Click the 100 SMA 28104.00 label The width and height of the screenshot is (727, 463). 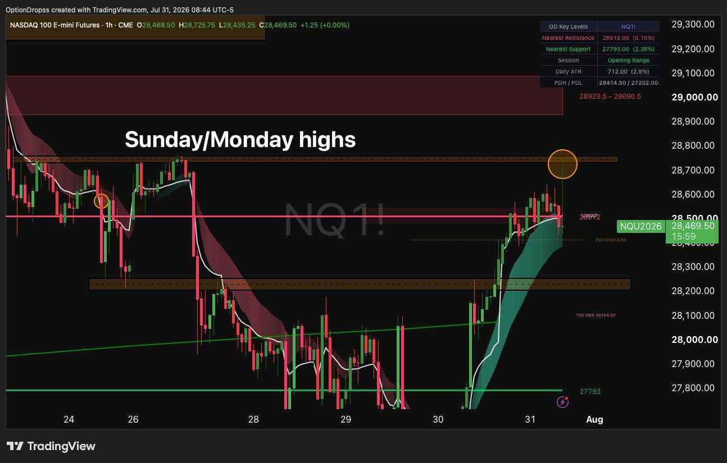[596, 315]
